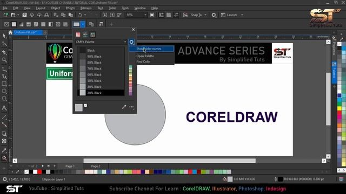Expand the Open file dropdown arrow
The image size is (346, 194).
(x=18, y=15)
